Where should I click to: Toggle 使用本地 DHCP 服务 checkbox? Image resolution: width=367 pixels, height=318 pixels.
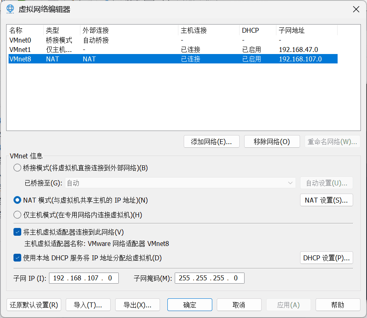pos(17,258)
